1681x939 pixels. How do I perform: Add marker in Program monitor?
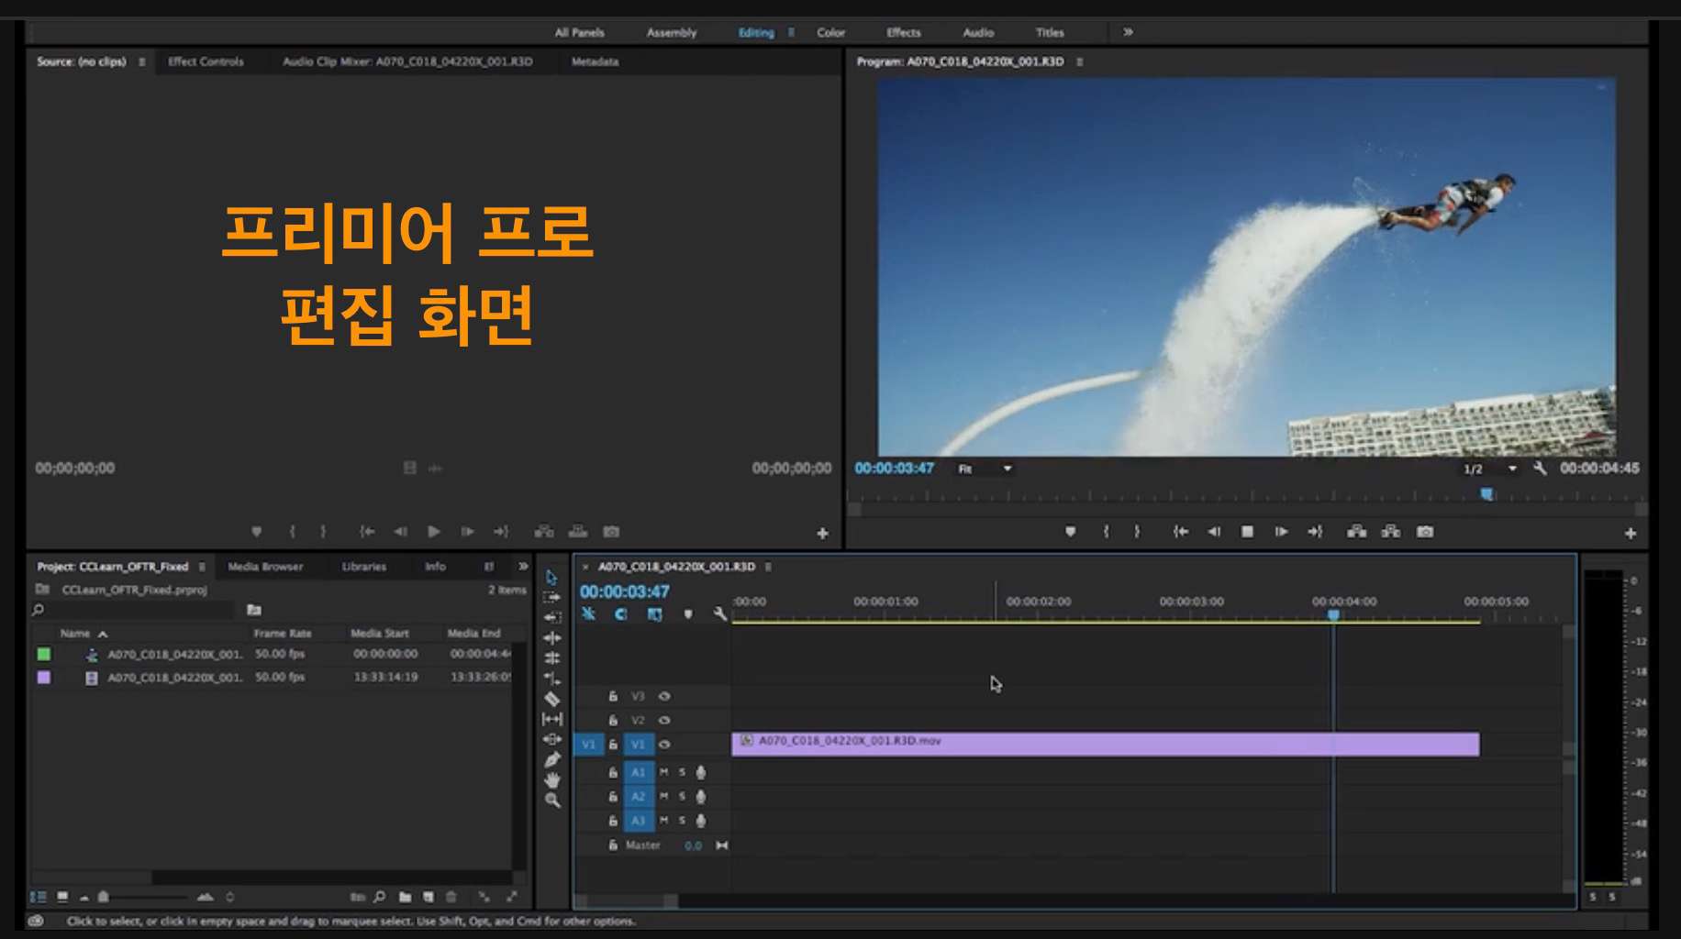[x=1070, y=532]
